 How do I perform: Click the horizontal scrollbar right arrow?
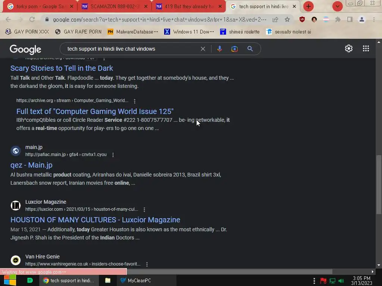tap(373, 271)
